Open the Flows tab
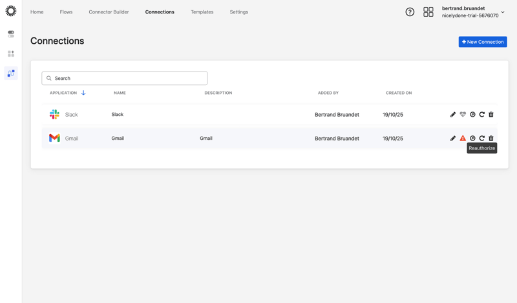Image resolution: width=517 pixels, height=303 pixels. (x=67, y=12)
